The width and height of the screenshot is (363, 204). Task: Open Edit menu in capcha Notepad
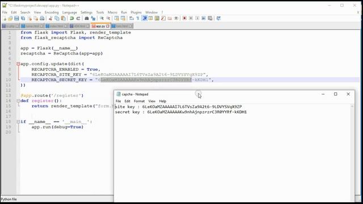coord(127,101)
